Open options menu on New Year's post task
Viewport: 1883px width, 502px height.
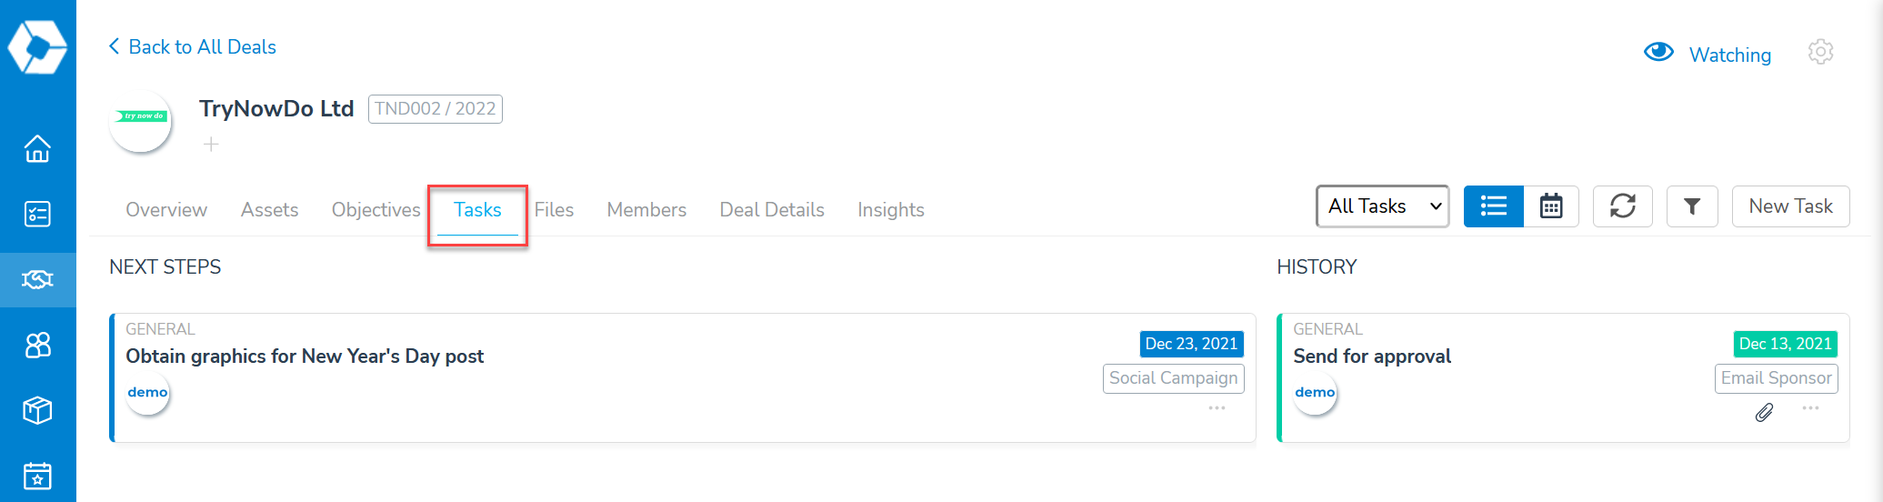click(1217, 408)
